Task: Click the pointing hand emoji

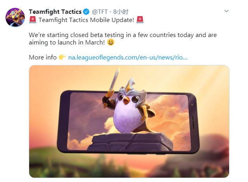Action: tap(62, 57)
